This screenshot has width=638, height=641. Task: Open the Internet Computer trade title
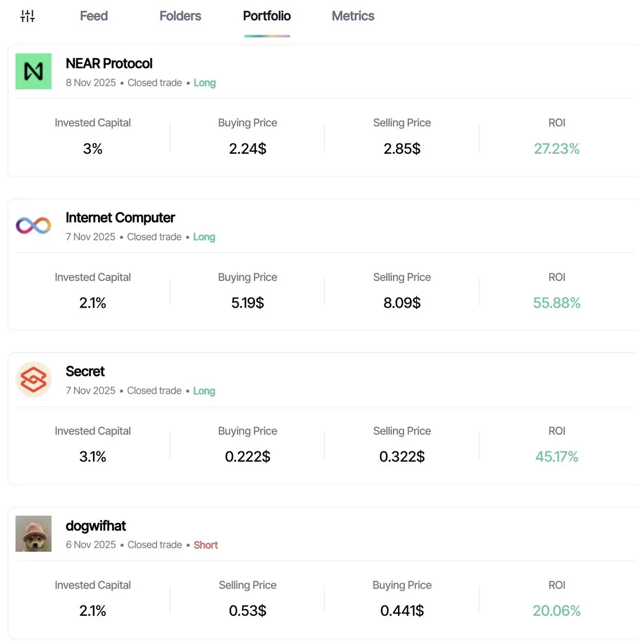coord(120,217)
